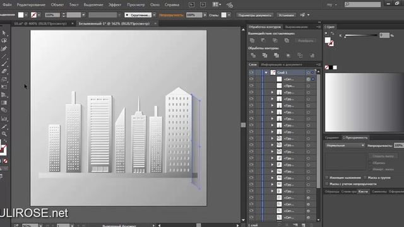
Task: Select the Lasso tool
Action: point(4,40)
